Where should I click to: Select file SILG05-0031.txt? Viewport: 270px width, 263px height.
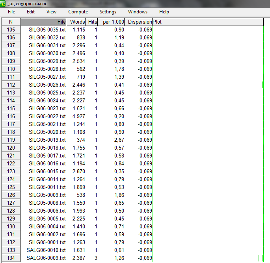coord(47,46)
